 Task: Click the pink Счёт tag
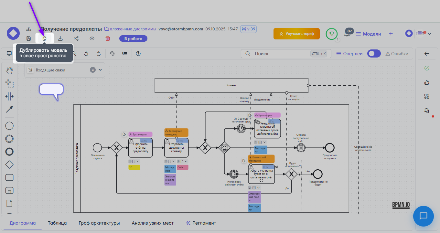coord(183,167)
